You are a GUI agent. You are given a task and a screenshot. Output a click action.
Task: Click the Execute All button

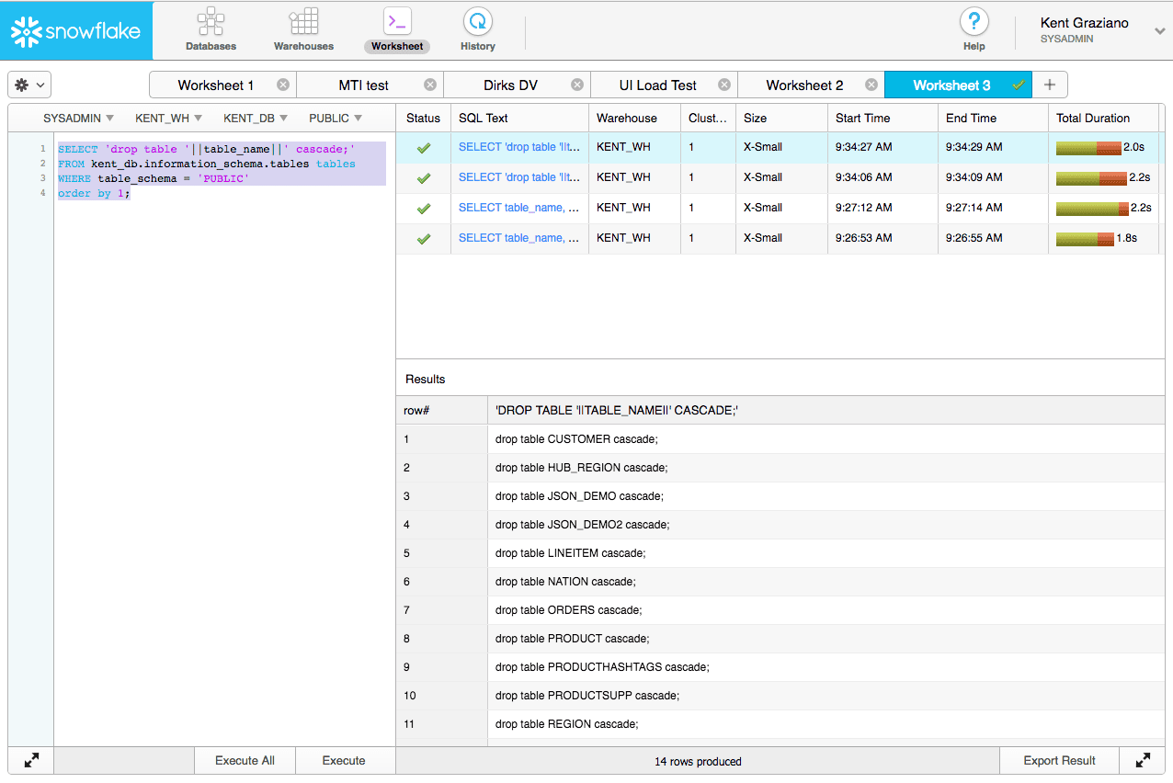245,760
